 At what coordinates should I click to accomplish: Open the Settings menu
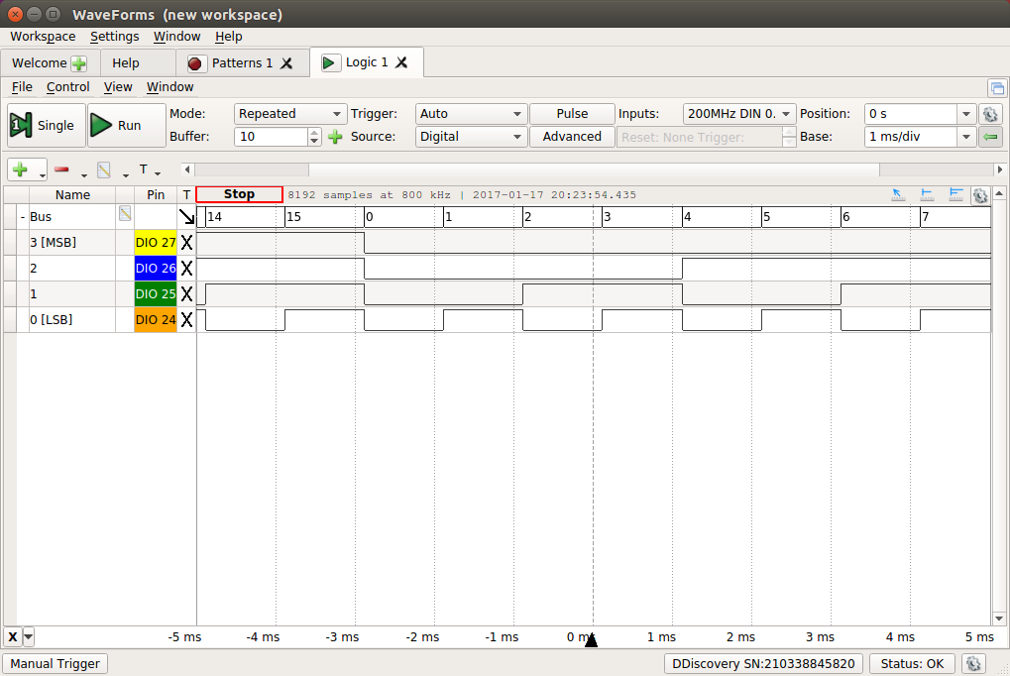(115, 36)
